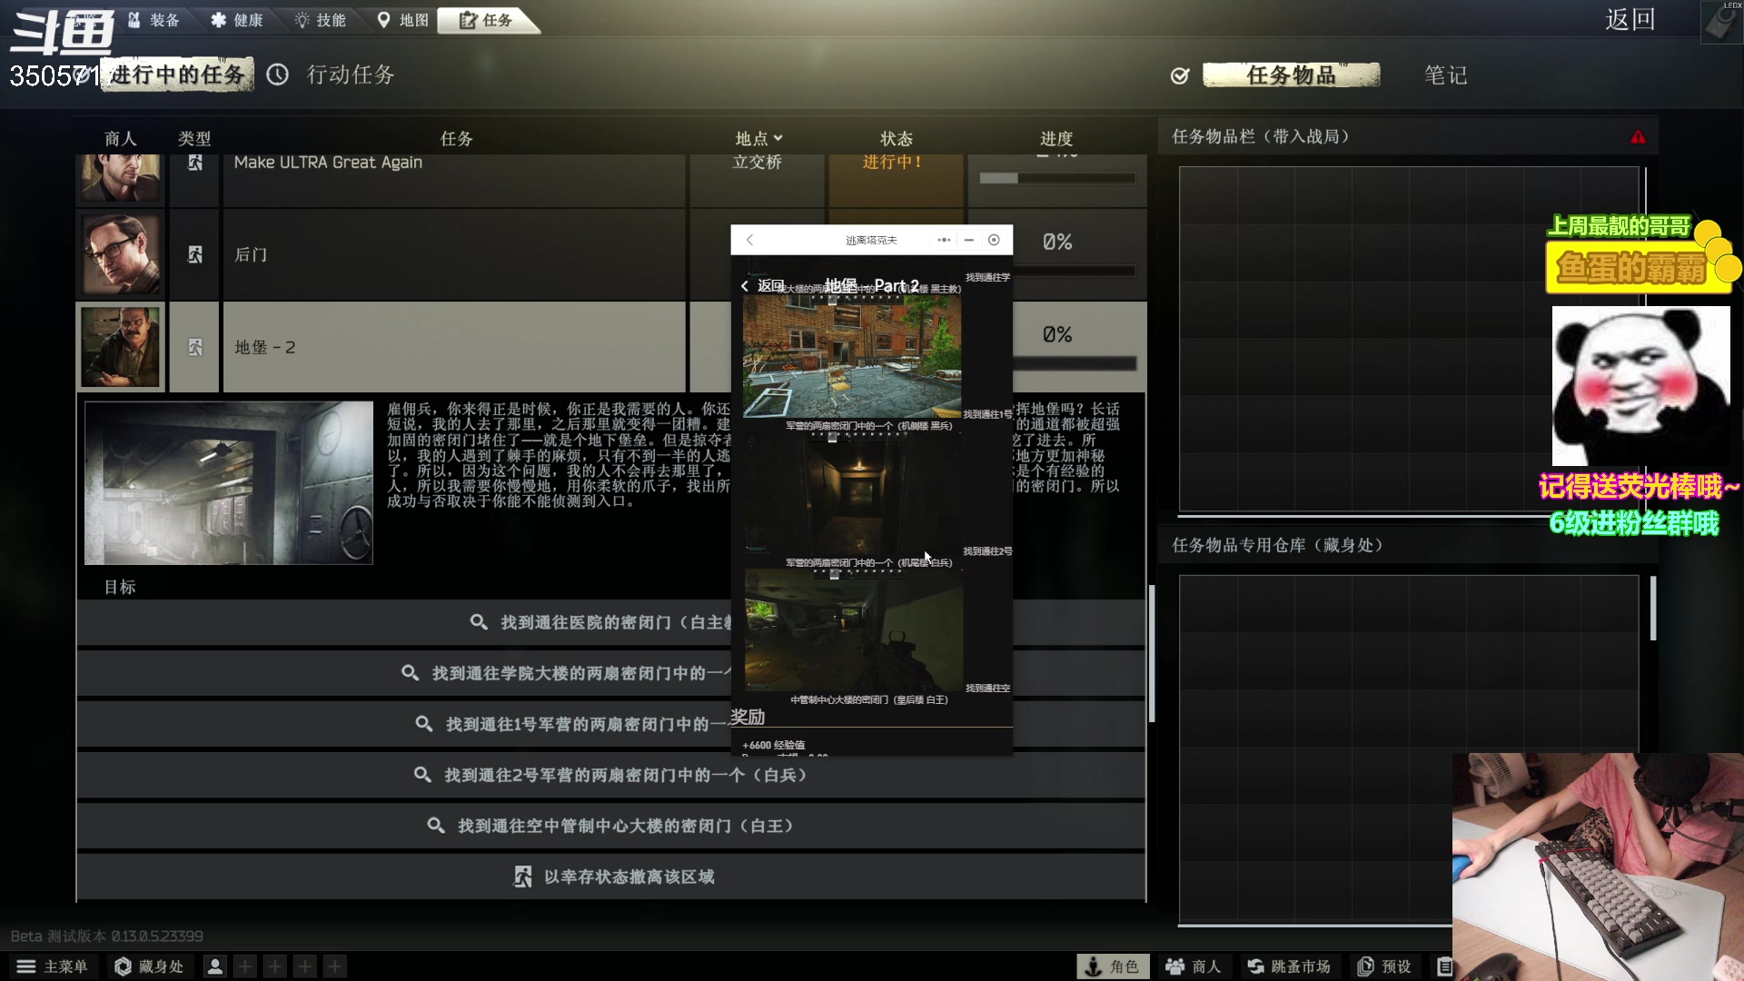Open the 地图 map tab
Screen dimensions: 1744x981
402,20
